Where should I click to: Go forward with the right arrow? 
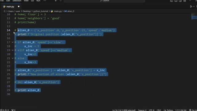coord(60,1)
